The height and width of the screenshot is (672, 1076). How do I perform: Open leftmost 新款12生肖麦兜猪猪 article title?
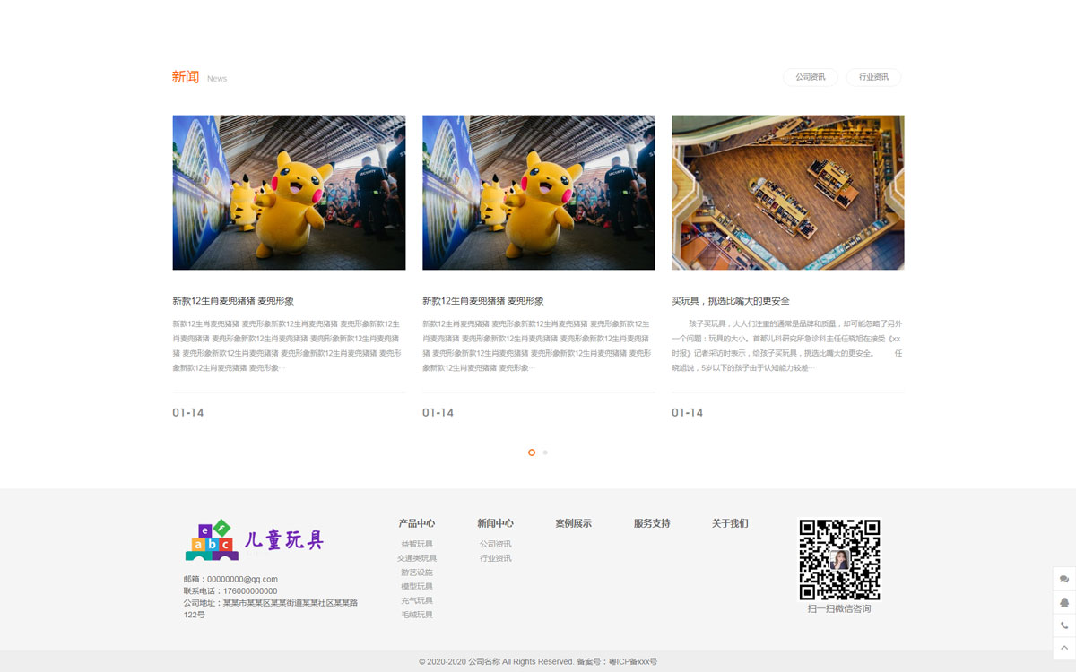click(x=233, y=301)
